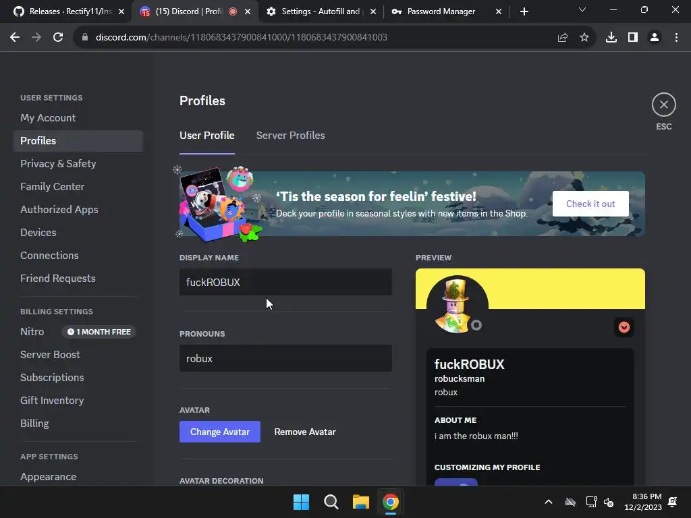Show hidden system tray icons
Screen dimensions: 691x518
pos(549,502)
